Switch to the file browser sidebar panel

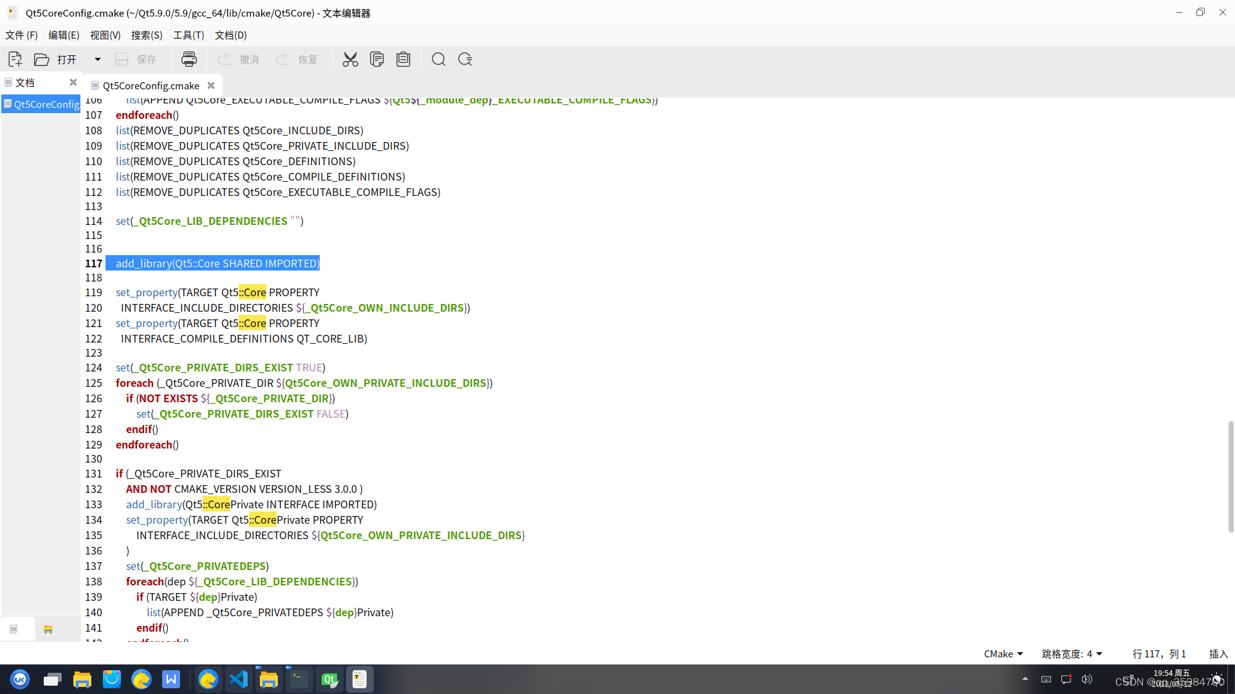click(x=48, y=628)
